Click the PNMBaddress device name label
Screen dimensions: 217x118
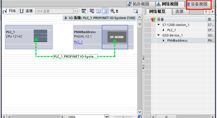(85, 32)
